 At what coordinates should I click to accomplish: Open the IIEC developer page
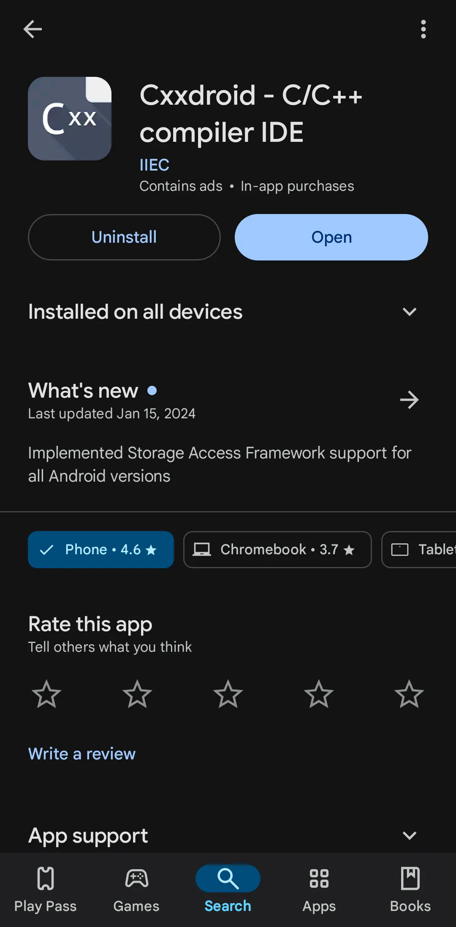tap(154, 165)
